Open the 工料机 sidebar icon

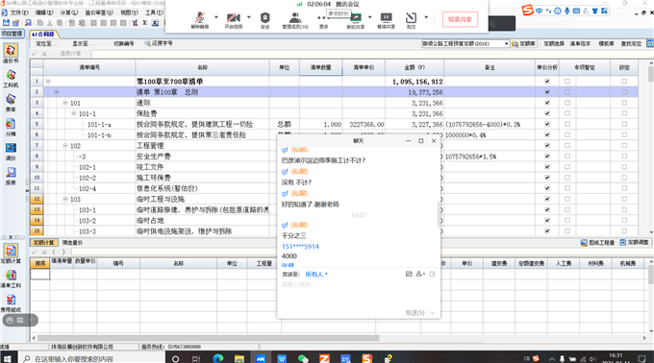11,75
